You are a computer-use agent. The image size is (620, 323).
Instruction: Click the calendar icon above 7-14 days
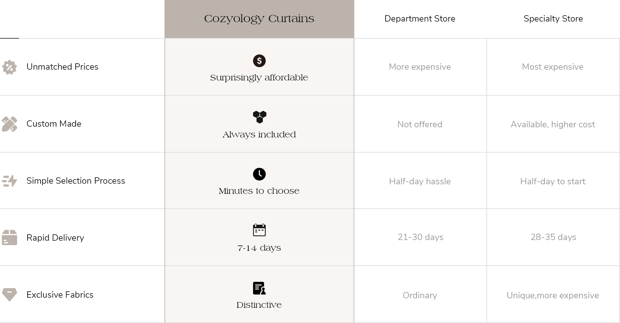(259, 230)
